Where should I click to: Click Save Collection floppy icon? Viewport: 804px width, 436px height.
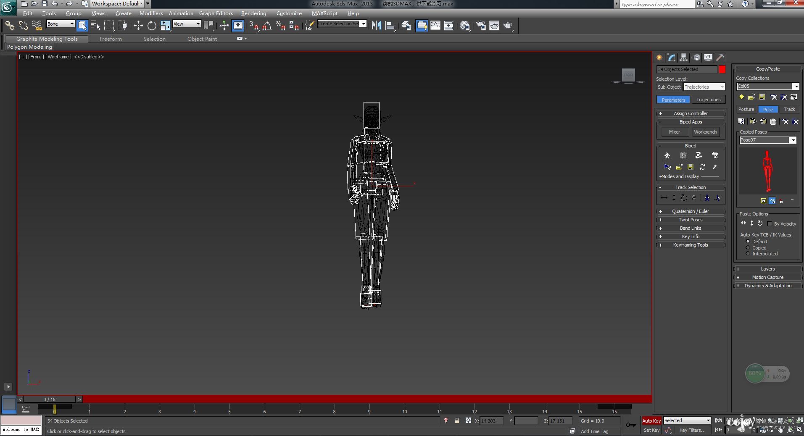click(x=762, y=97)
